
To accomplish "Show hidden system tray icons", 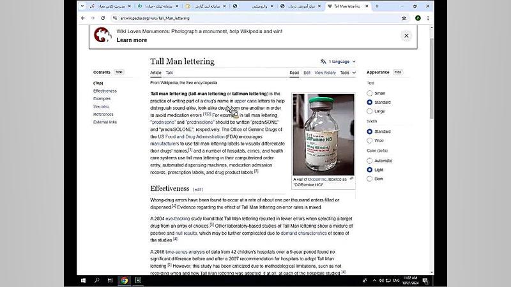I will pos(374,281).
